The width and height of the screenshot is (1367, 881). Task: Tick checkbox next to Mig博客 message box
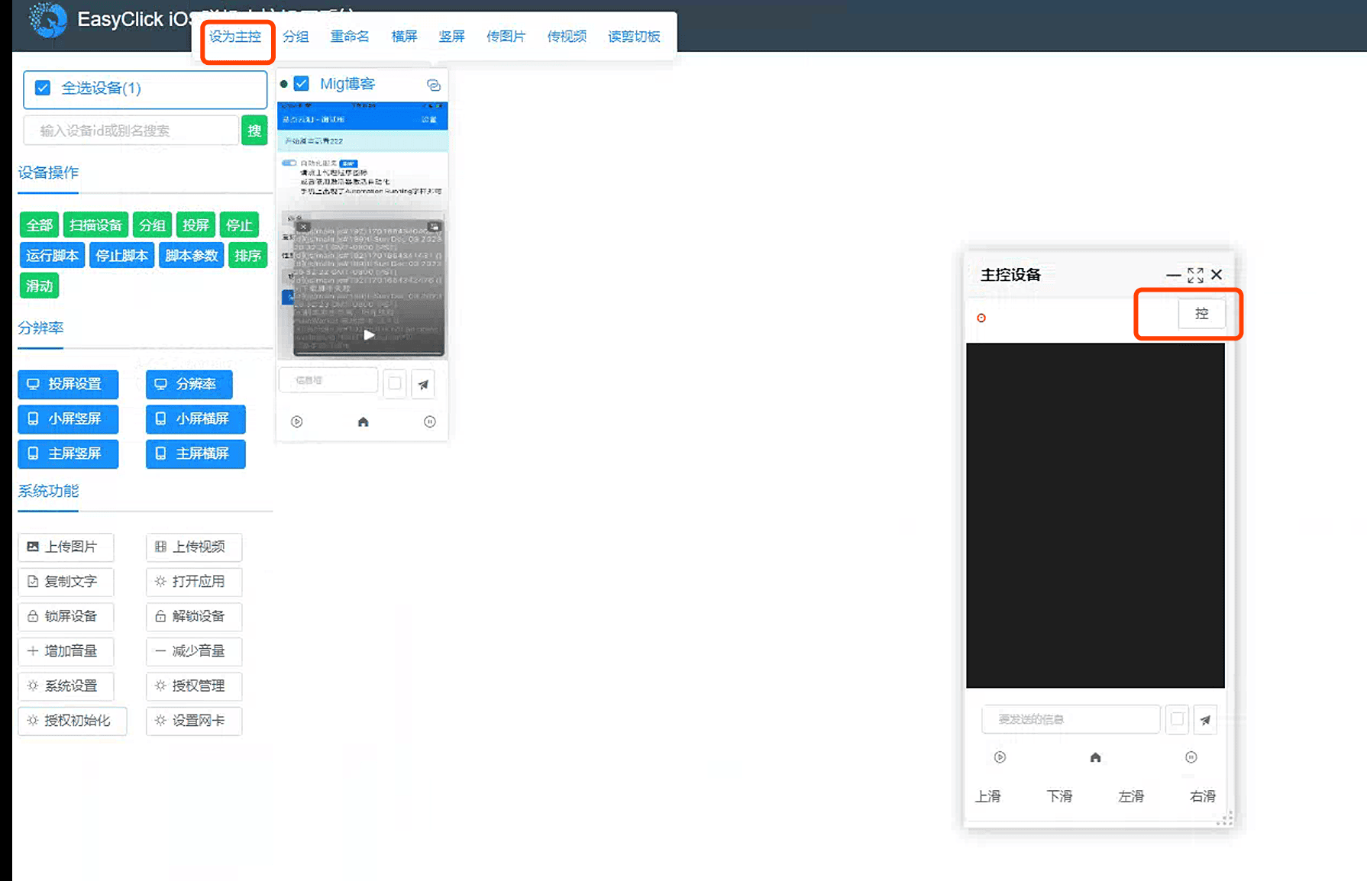click(395, 383)
